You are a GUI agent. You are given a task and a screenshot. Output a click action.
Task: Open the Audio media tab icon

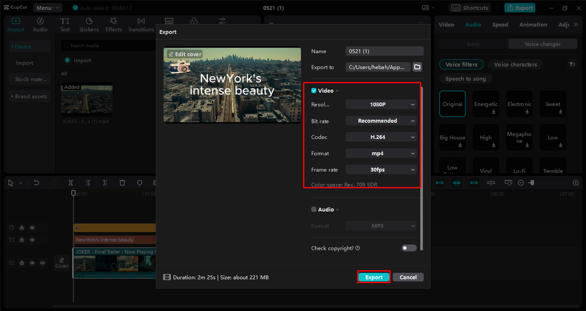(40, 25)
